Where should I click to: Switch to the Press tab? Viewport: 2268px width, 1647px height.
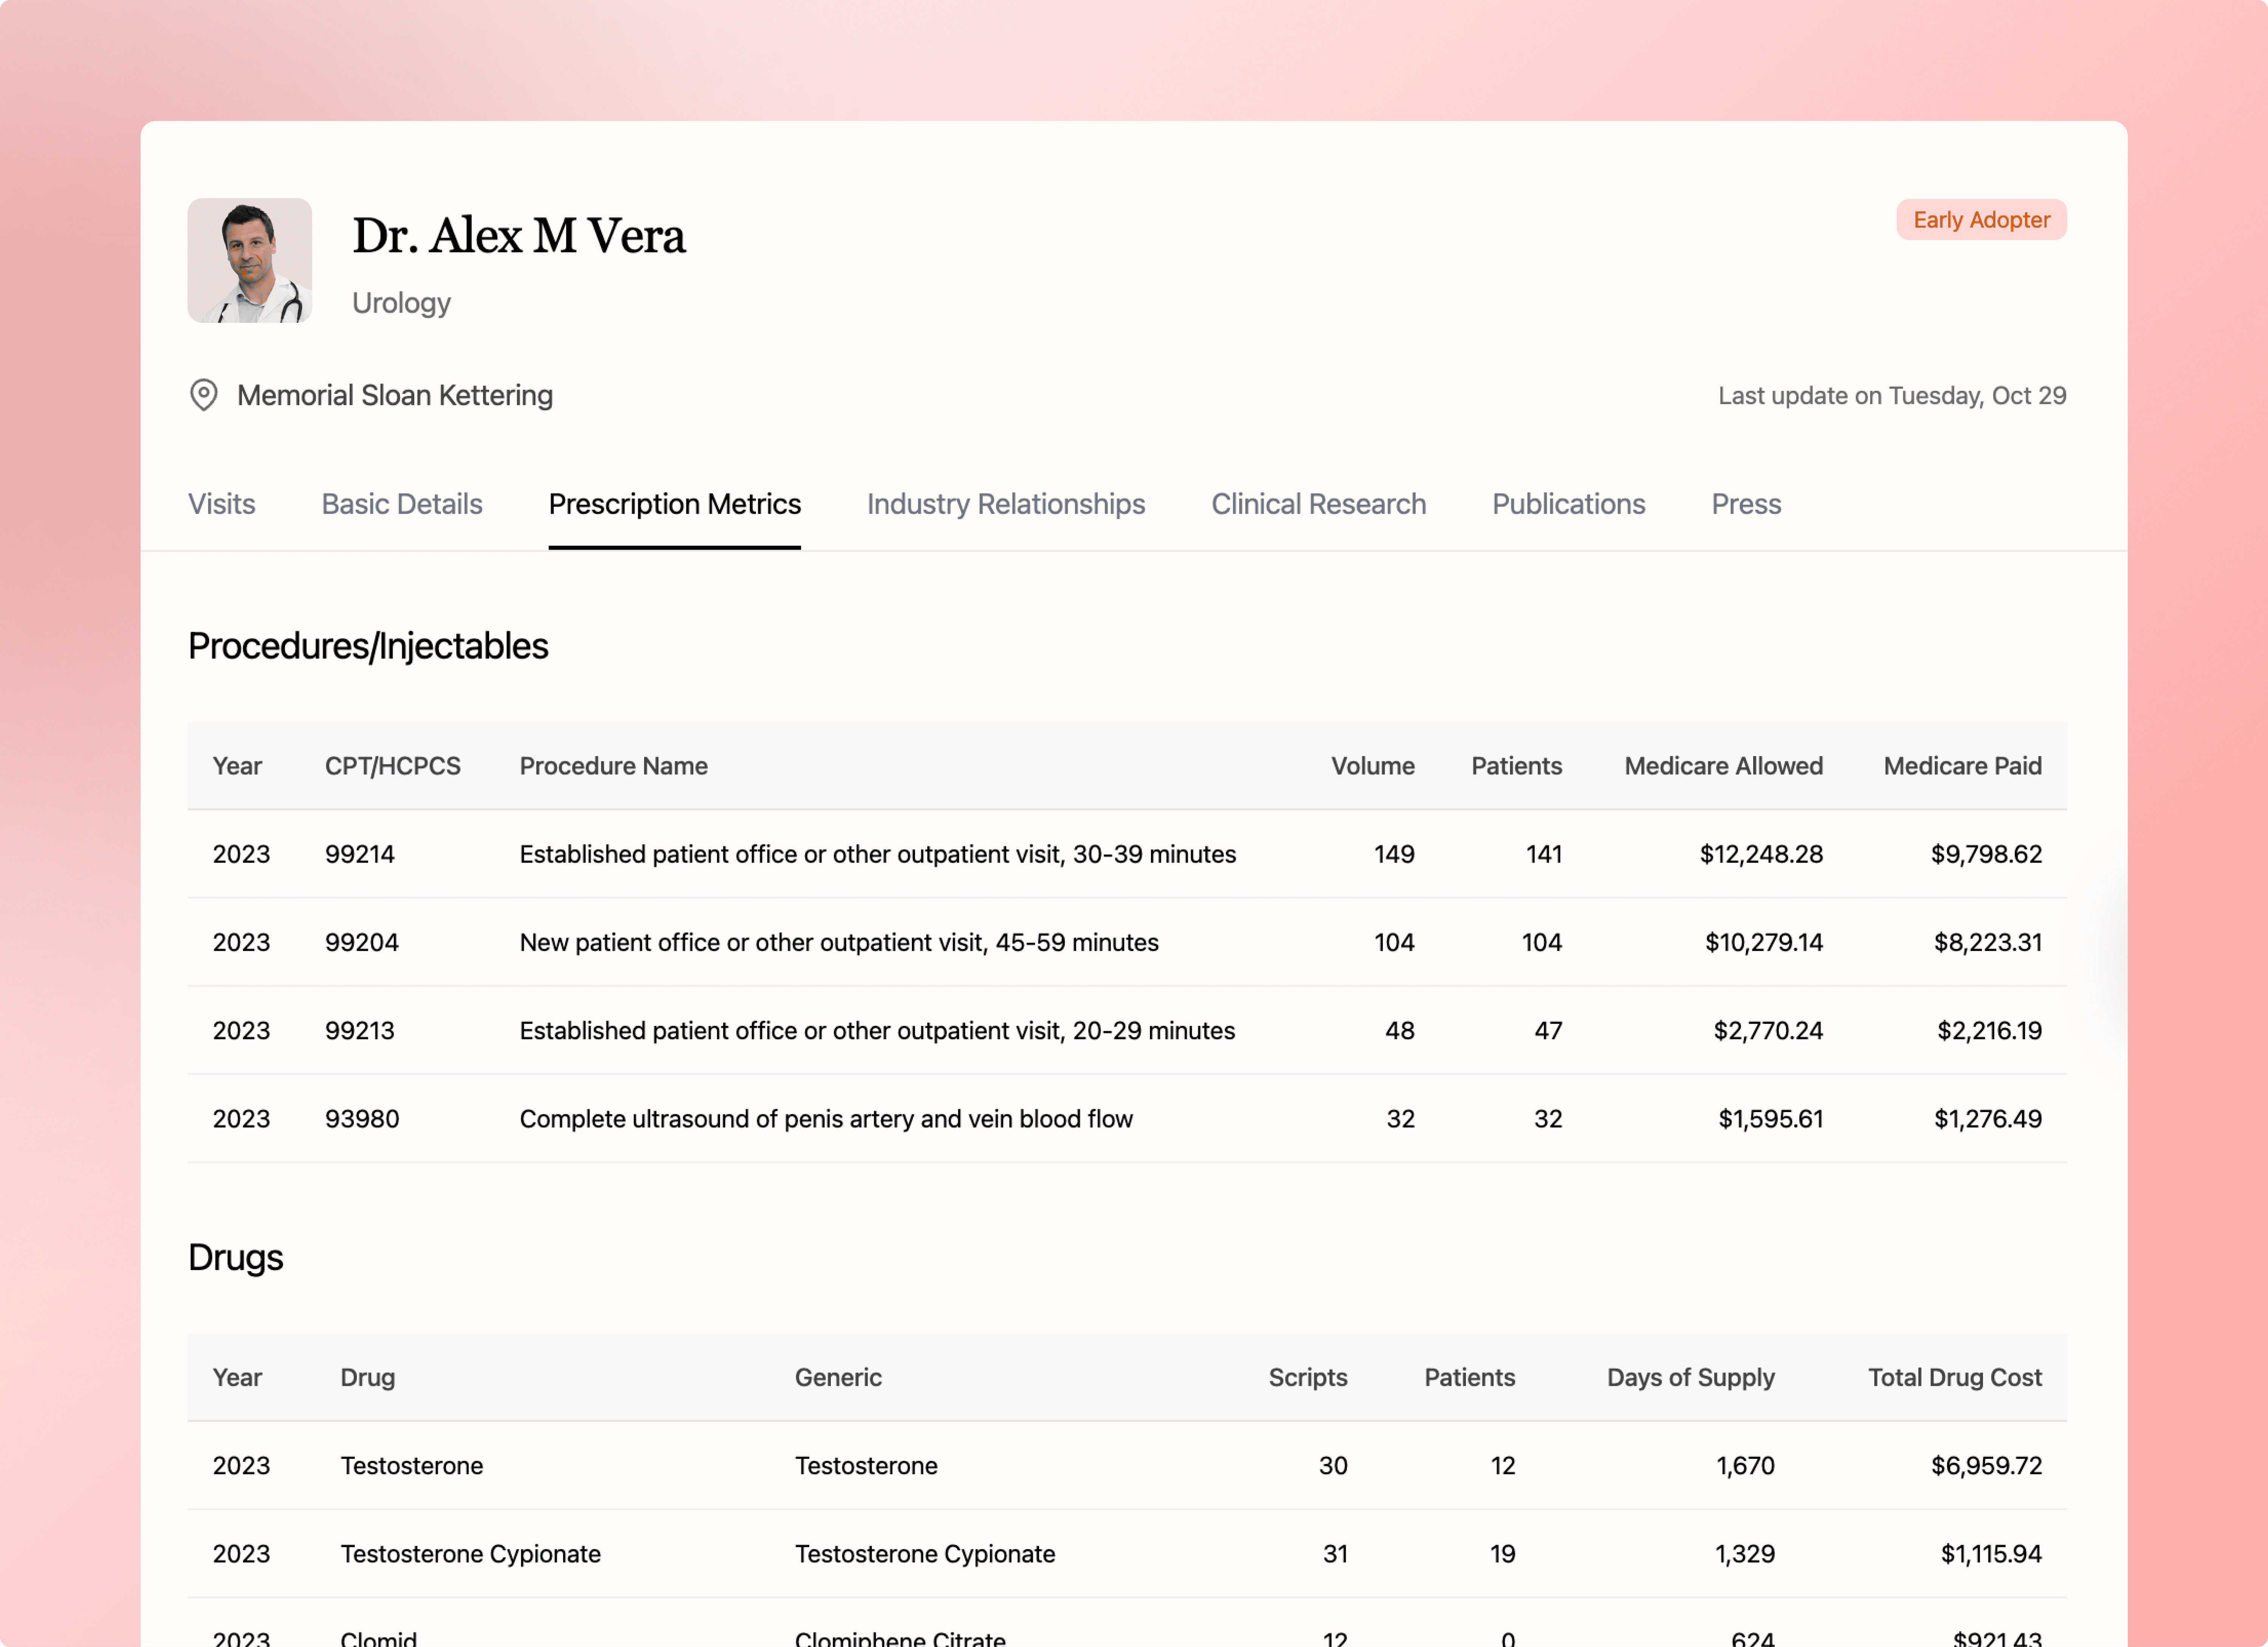coord(1746,504)
